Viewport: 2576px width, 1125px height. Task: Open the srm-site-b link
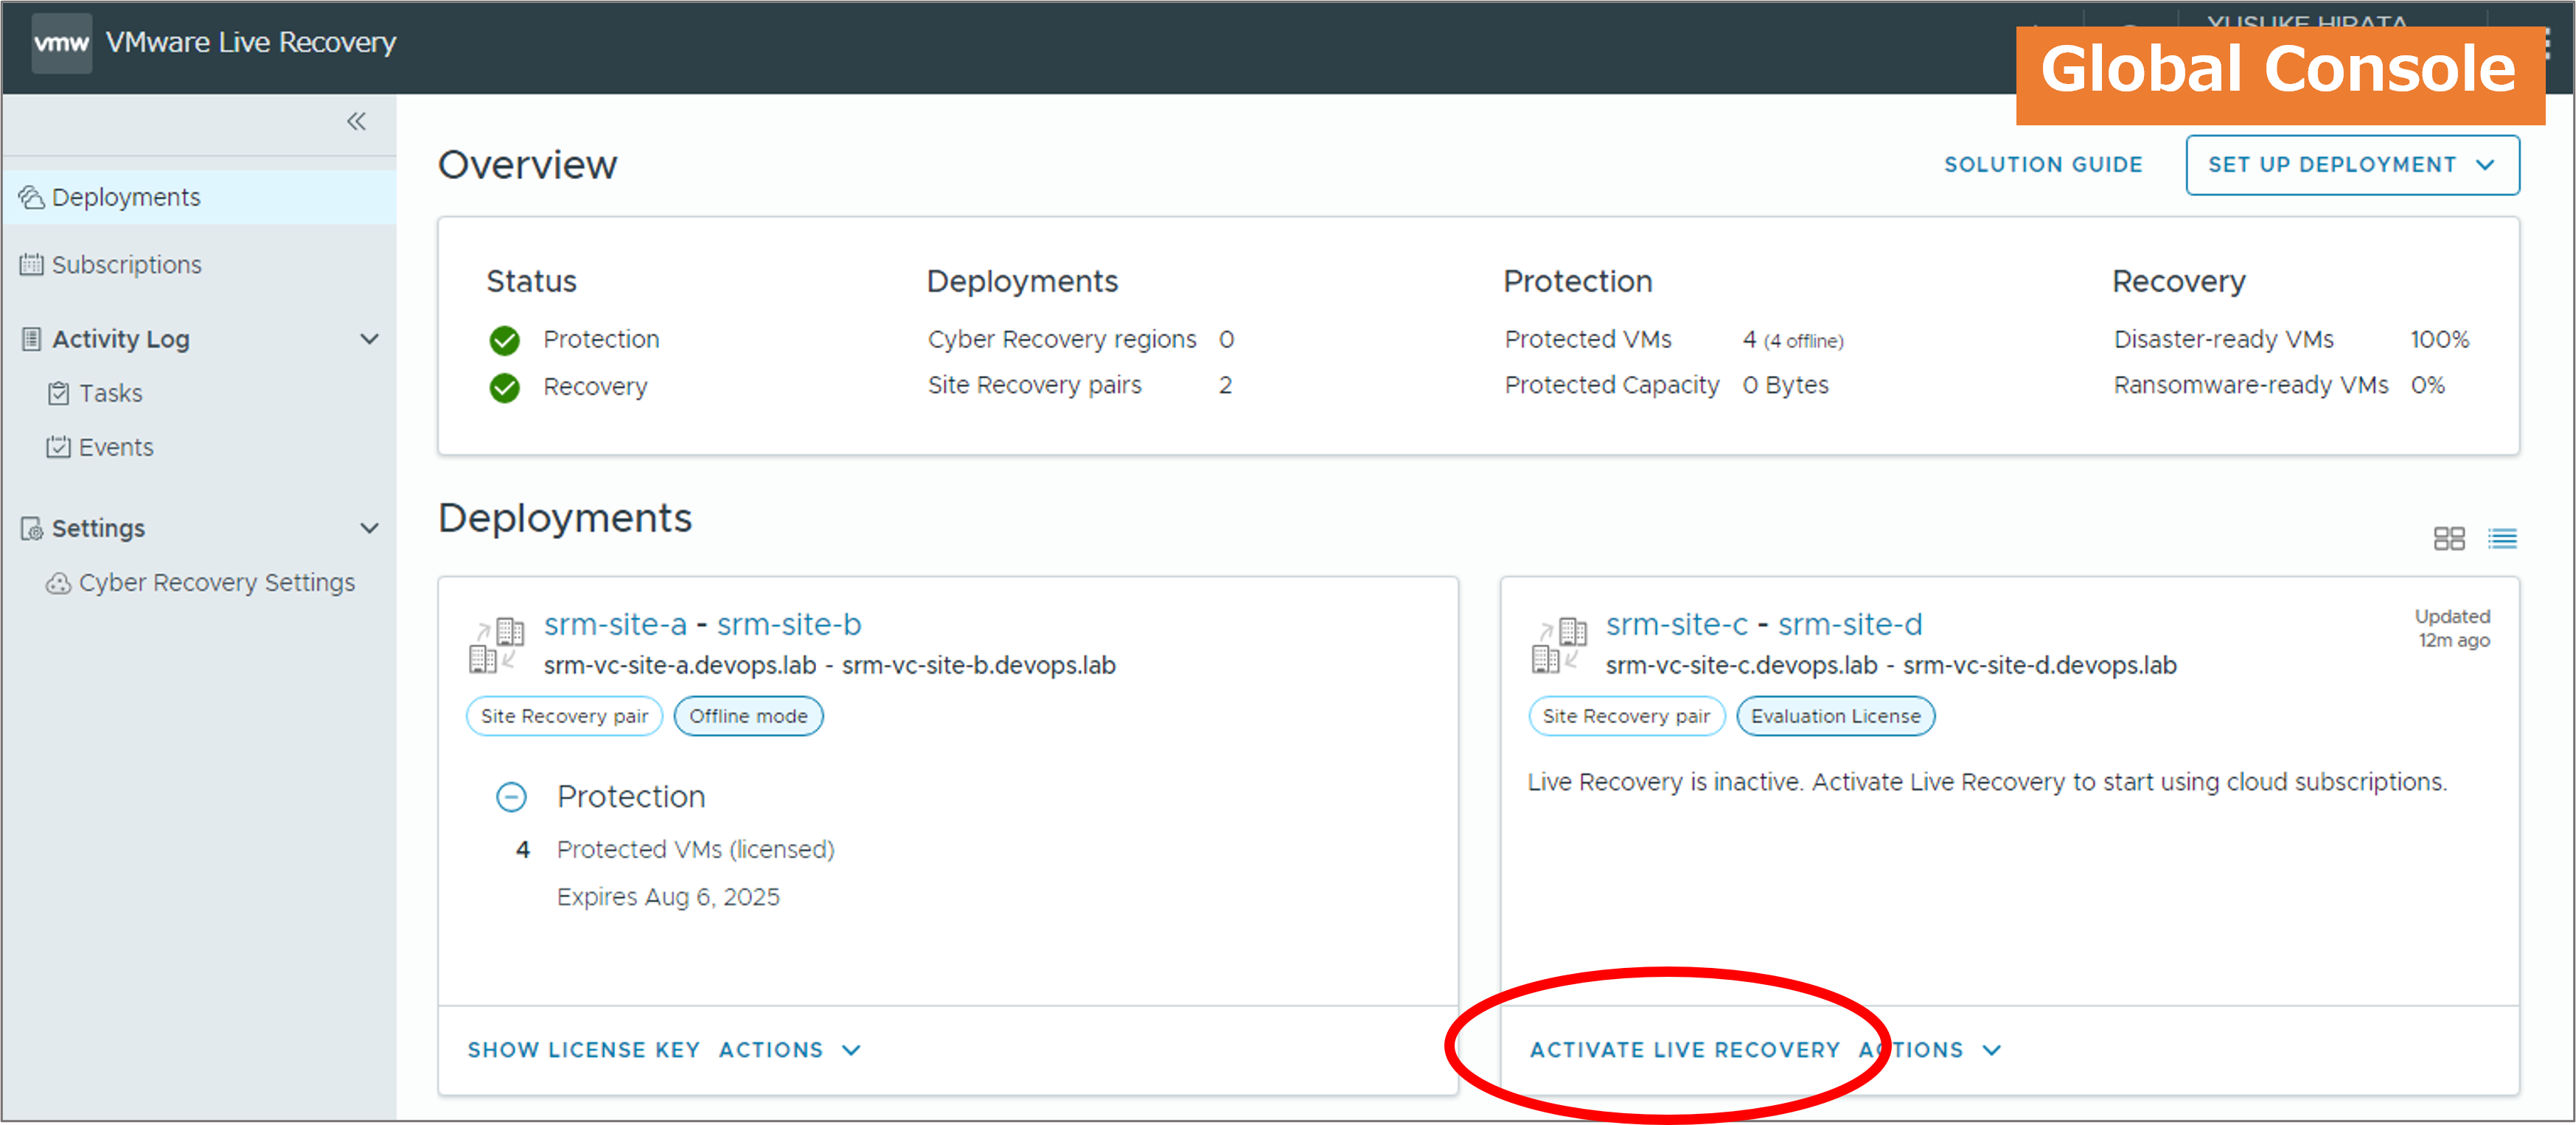point(789,625)
